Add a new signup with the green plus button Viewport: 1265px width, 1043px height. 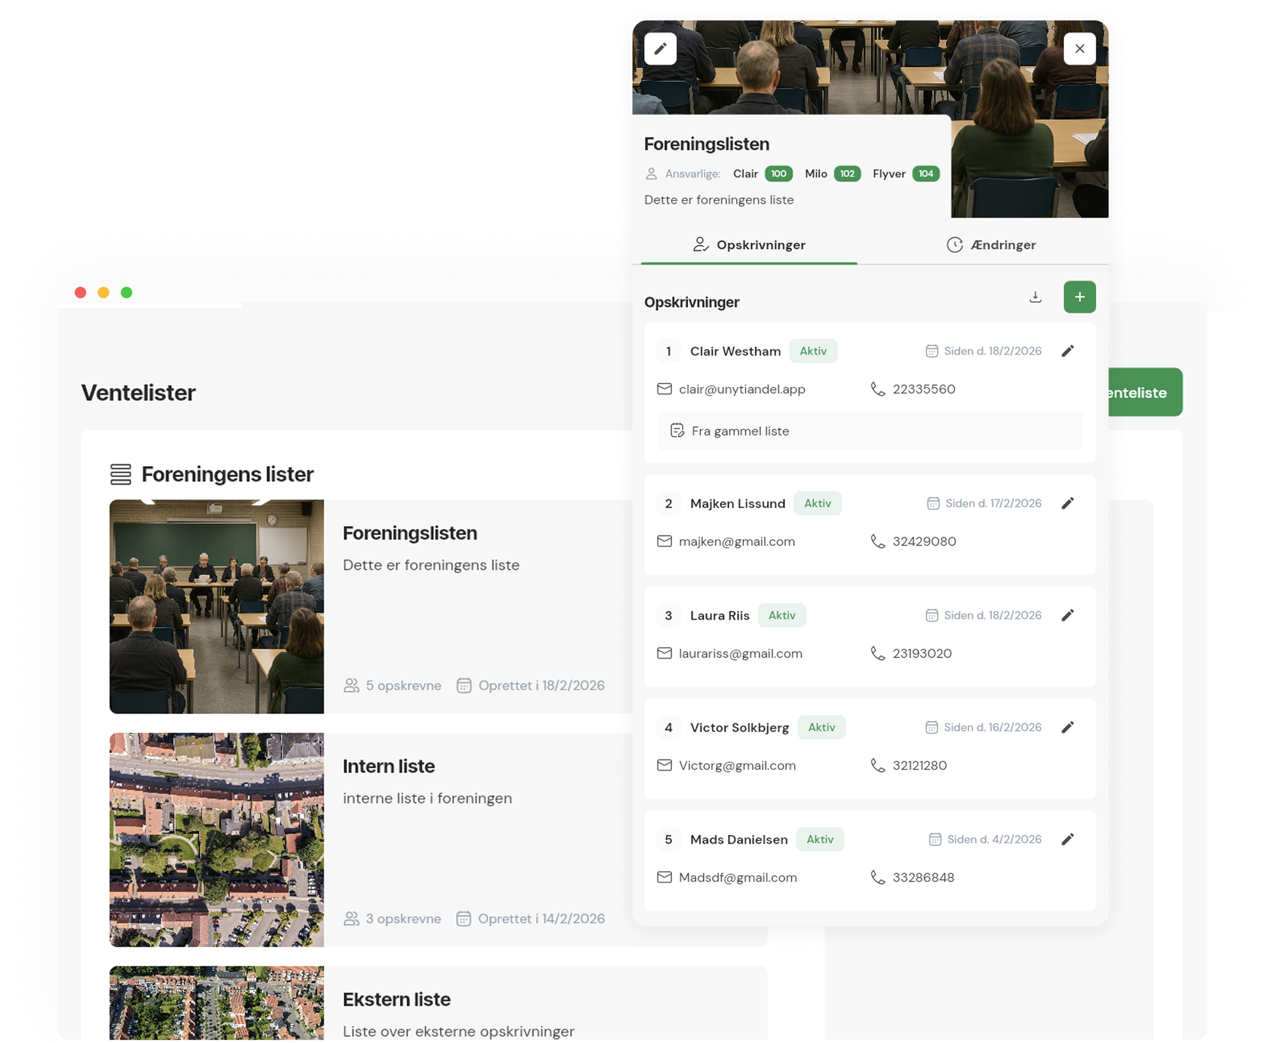point(1079,297)
